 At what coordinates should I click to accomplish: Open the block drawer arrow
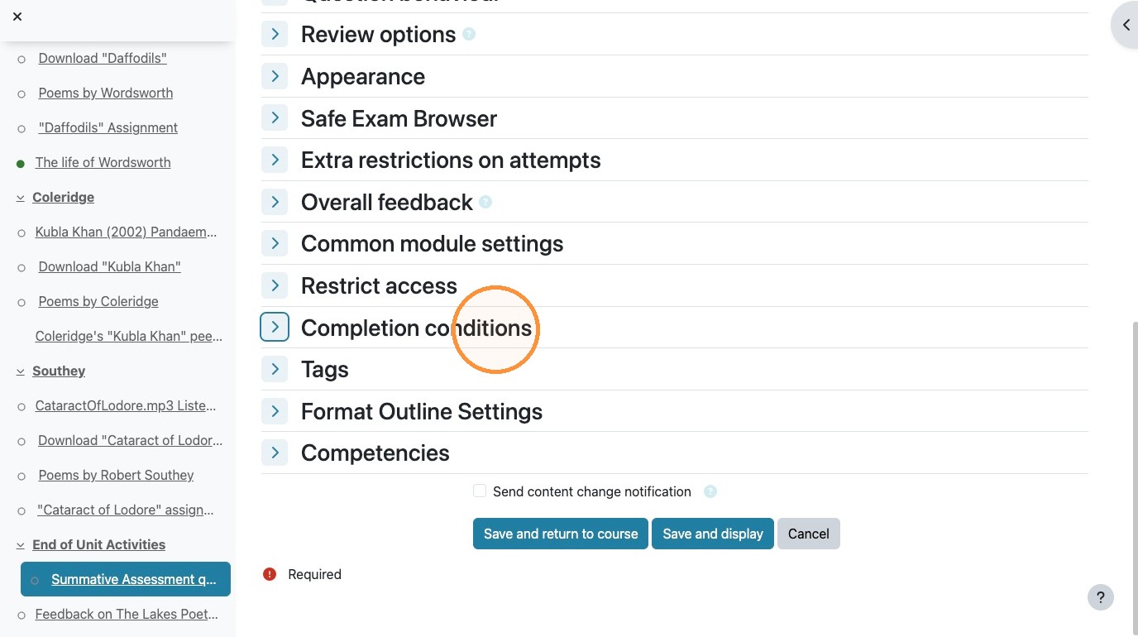click(x=1126, y=26)
